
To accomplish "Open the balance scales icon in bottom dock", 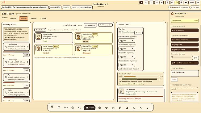I will pos(107,108).
